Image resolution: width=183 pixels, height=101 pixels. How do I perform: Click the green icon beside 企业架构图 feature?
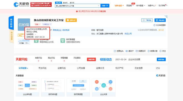click(36, 41)
